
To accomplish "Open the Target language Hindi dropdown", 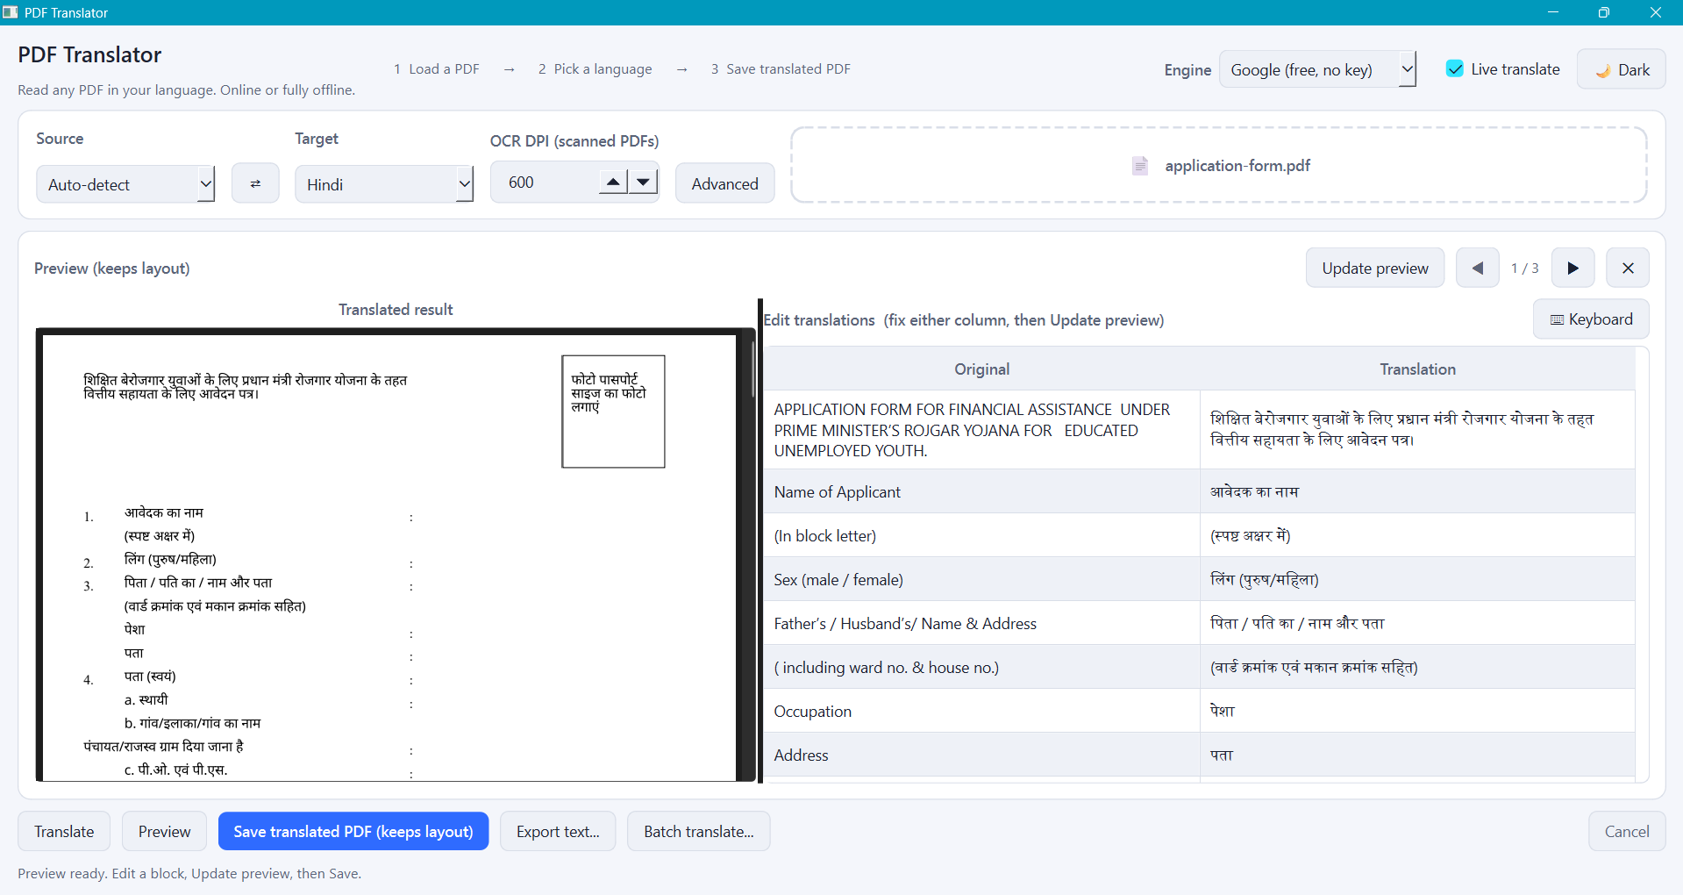I will tap(384, 184).
